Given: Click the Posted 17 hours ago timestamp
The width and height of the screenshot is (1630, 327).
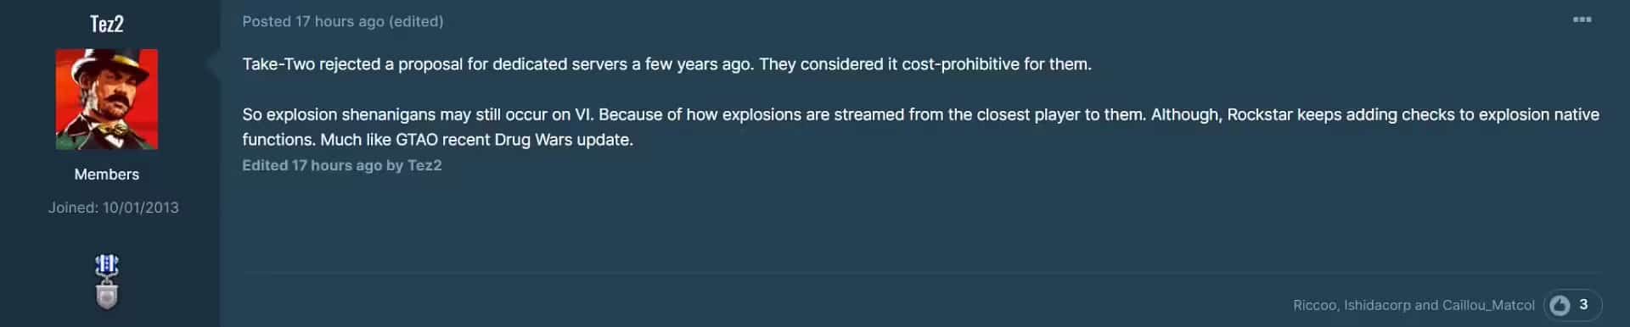Looking at the screenshot, I should 313,21.
